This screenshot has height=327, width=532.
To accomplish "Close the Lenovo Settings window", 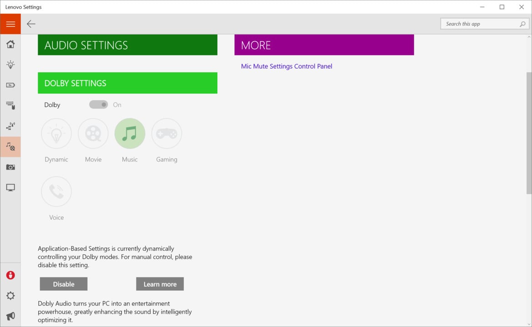I will click(x=522, y=7).
